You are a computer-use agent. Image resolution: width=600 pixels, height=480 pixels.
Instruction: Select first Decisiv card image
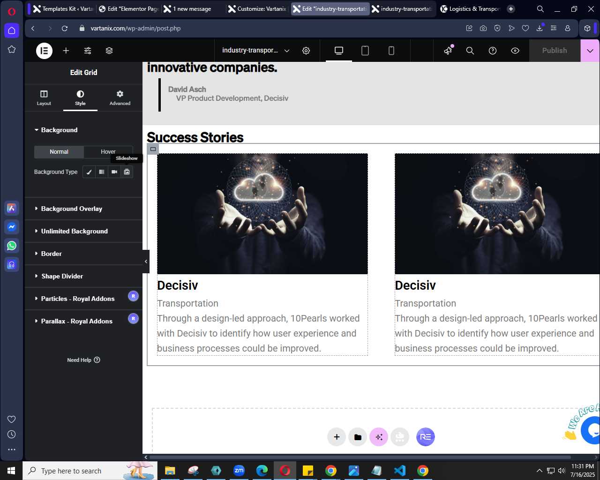pos(262,214)
